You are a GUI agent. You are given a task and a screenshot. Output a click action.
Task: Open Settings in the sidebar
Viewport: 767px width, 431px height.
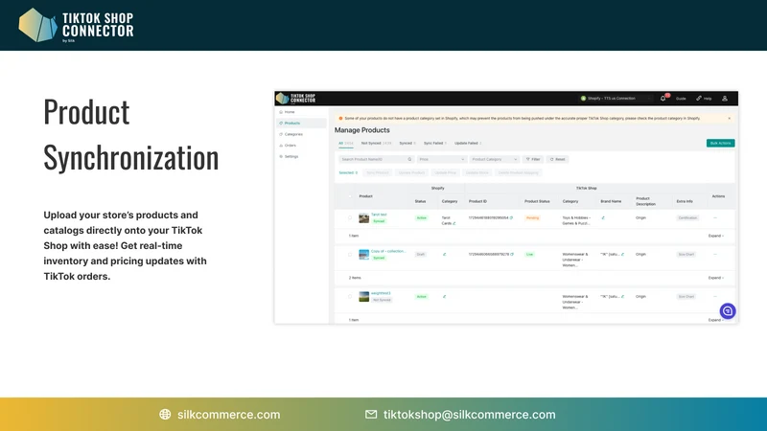point(301,156)
